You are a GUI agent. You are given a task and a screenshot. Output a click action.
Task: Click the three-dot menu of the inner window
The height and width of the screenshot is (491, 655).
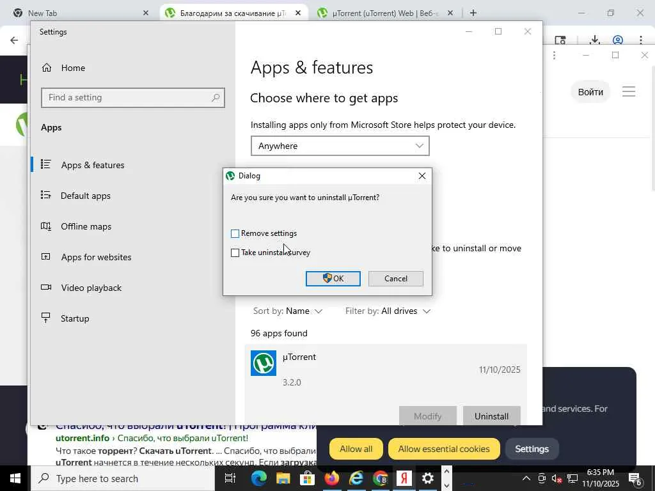(x=554, y=55)
